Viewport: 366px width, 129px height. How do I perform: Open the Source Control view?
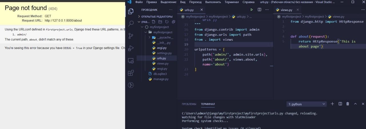(x=131, y=36)
